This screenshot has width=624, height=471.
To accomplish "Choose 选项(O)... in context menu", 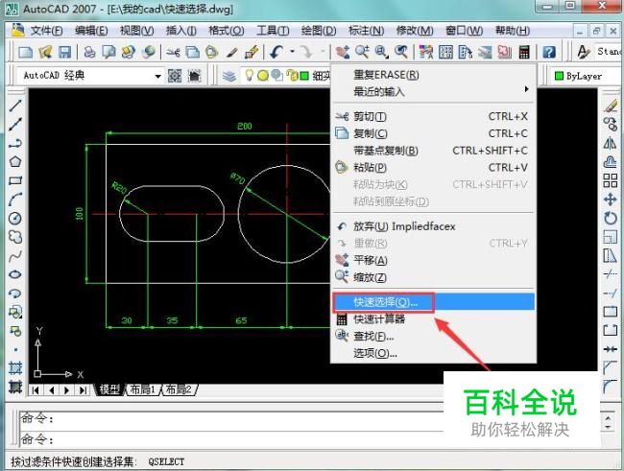I will [434, 353].
